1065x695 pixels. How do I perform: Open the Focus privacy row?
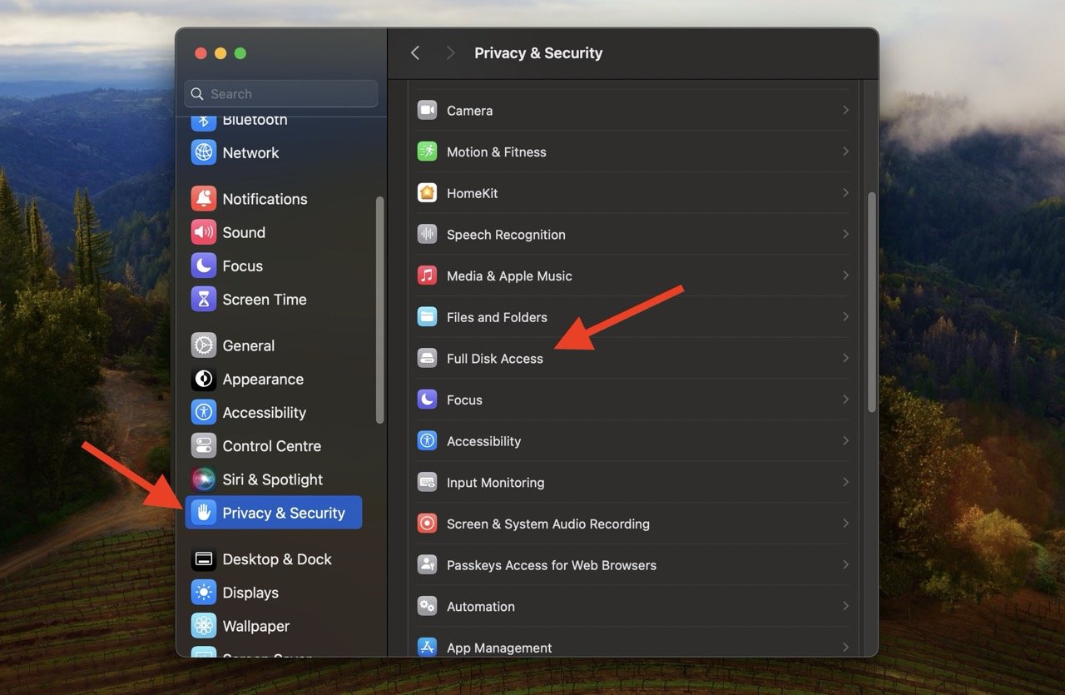[x=464, y=400]
